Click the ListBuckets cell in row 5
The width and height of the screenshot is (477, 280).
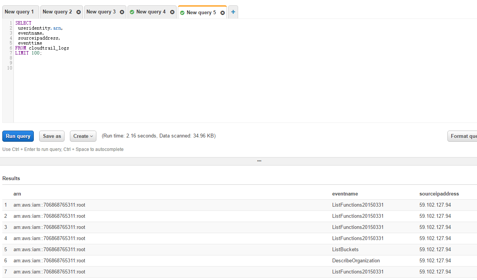tap(345, 250)
